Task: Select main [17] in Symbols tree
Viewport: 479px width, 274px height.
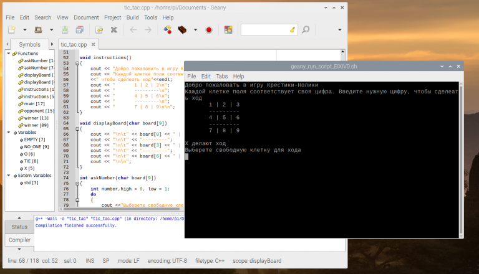Action: [34, 104]
